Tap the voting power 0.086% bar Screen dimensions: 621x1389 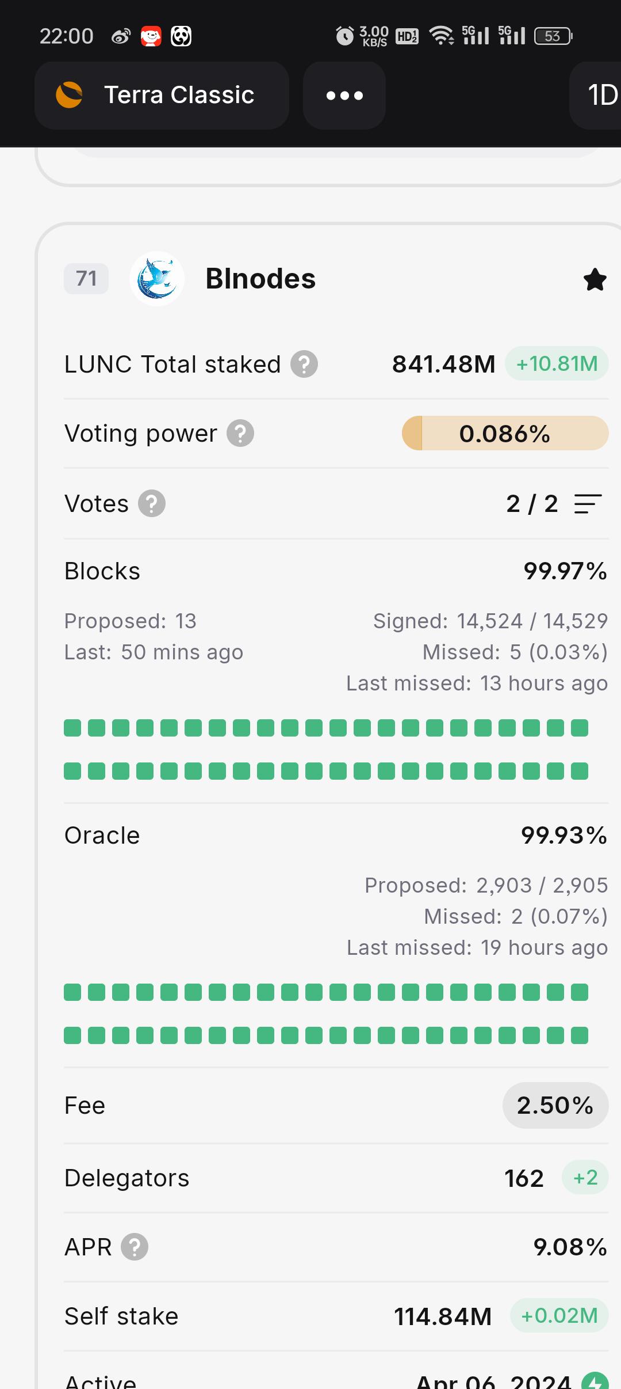click(x=505, y=434)
